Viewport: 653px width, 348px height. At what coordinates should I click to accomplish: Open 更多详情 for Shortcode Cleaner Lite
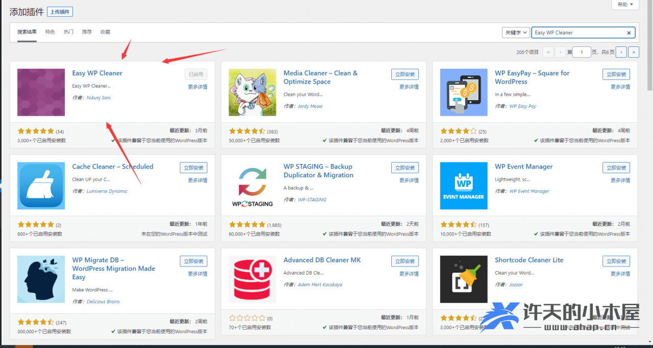620,274
